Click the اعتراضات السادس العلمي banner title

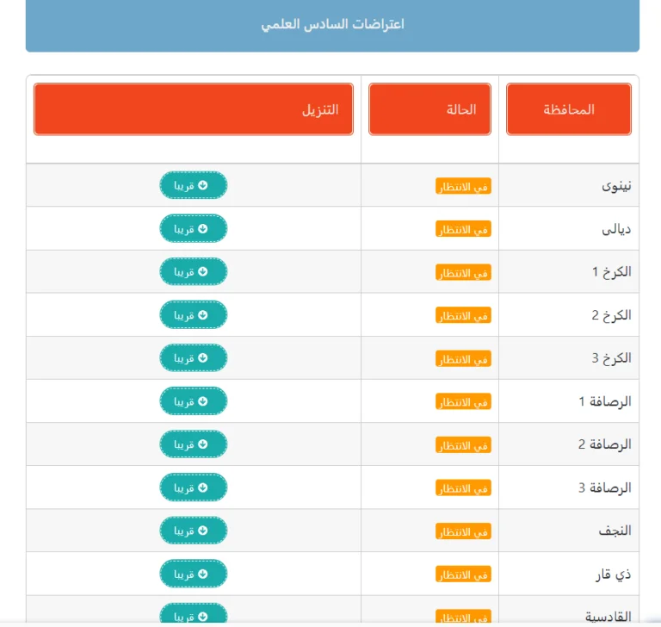(332, 24)
